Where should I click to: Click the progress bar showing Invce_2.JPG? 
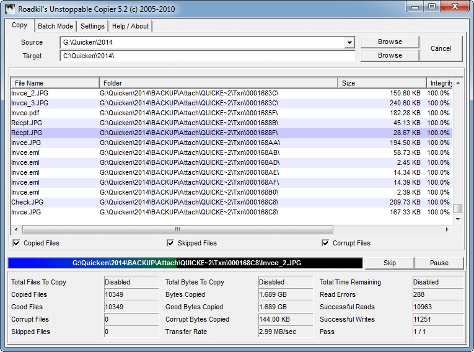coord(185,263)
